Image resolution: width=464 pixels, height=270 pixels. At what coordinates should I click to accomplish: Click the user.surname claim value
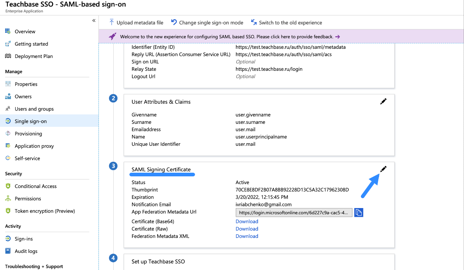coord(250,122)
